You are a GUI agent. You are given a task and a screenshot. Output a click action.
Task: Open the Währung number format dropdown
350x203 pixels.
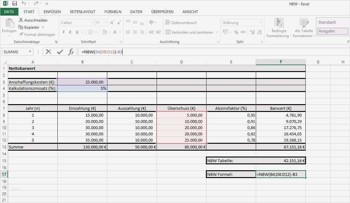coord(260,22)
